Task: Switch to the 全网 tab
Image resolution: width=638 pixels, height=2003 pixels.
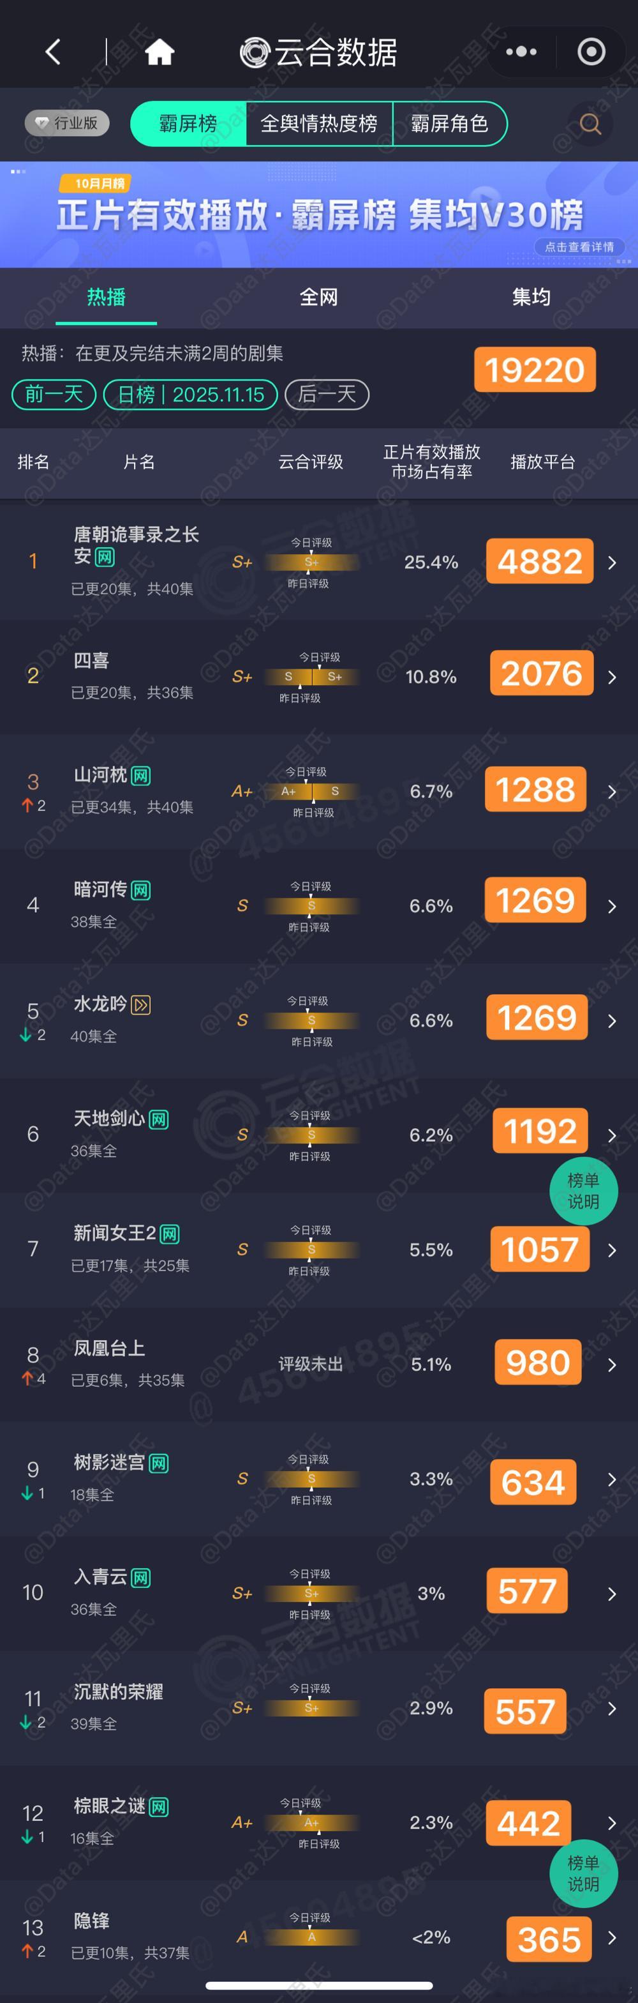Action: 318,298
